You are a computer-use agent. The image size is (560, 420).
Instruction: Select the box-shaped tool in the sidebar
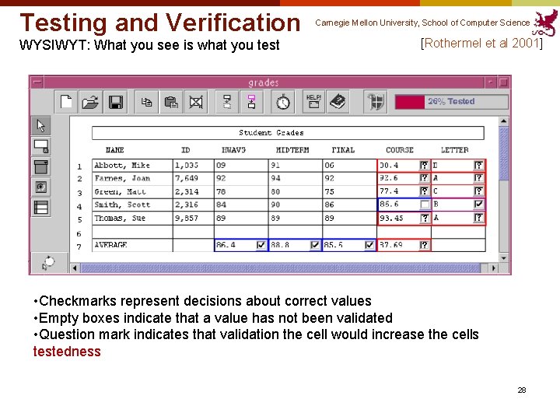pos(40,166)
